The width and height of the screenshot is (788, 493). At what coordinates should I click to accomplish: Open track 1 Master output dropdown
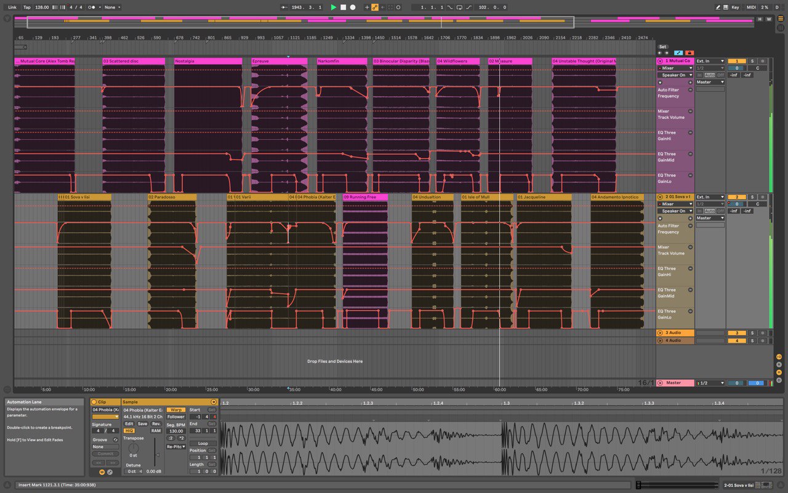click(710, 82)
